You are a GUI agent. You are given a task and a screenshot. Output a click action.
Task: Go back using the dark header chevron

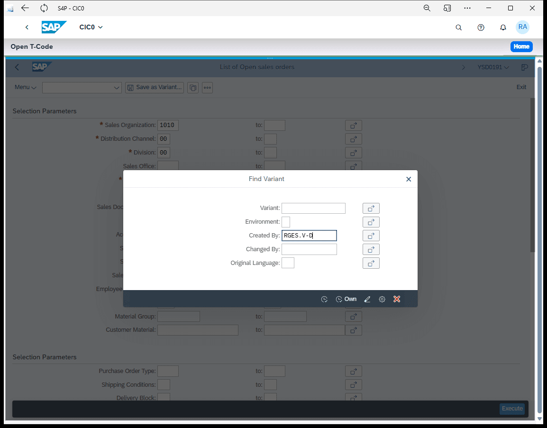(x=17, y=67)
